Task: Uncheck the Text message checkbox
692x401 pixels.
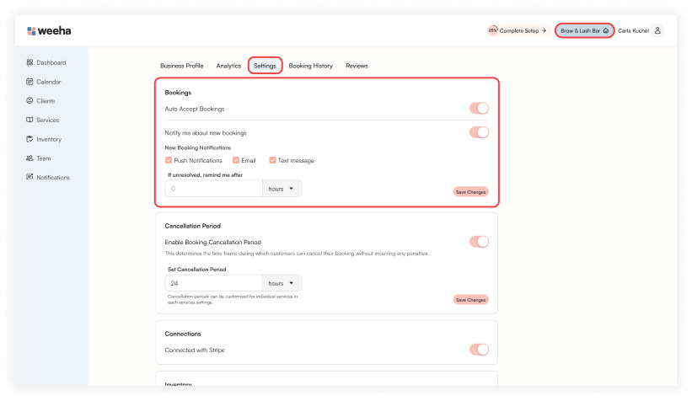Action: pos(272,160)
